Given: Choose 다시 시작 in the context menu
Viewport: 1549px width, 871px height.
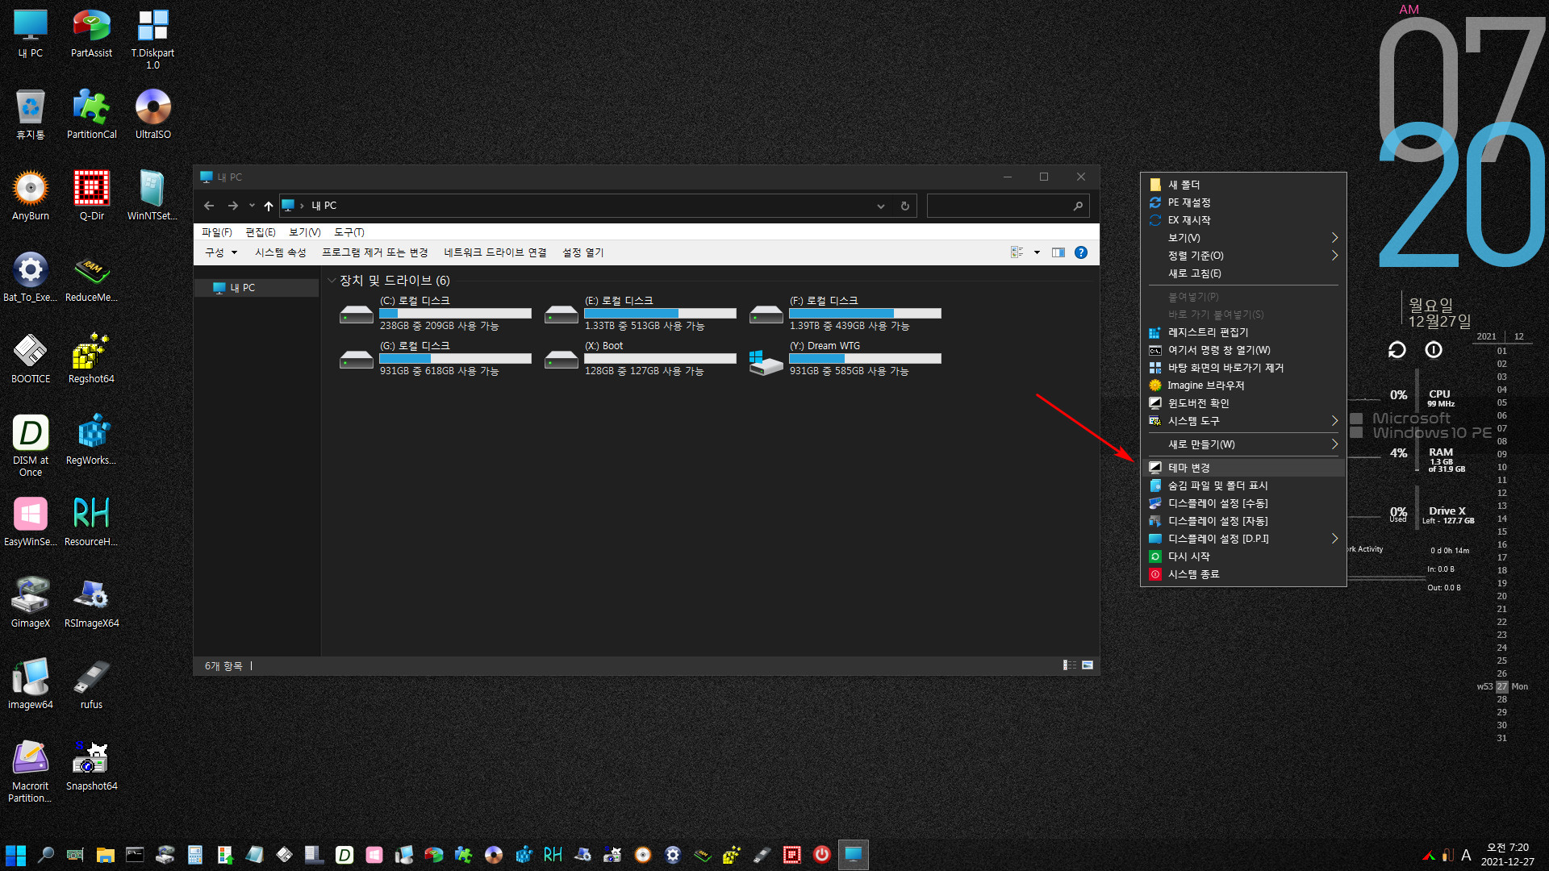Looking at the screenshot, I should [x=1243, y=556].
